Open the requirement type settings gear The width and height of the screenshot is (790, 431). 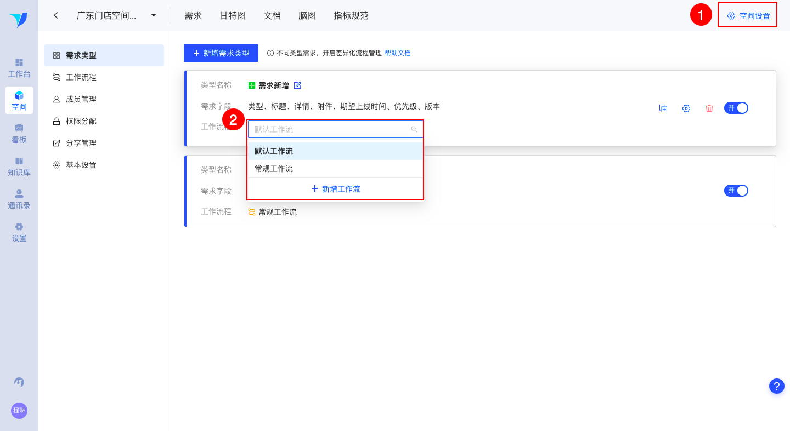click(x=686, y=108)
